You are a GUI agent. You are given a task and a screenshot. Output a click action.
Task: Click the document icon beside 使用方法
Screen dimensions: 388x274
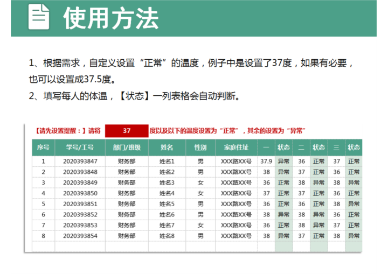(39, 17)
